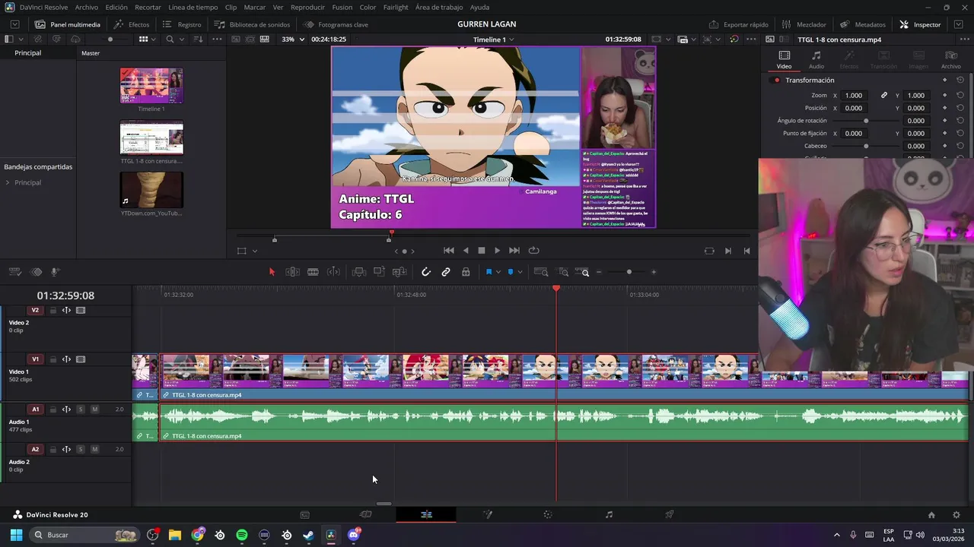Open the Audio tab in Inspector
974x547 pixels.
tap(816, 59)
